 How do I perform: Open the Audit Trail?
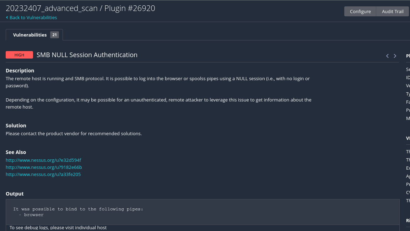[392, 11]
